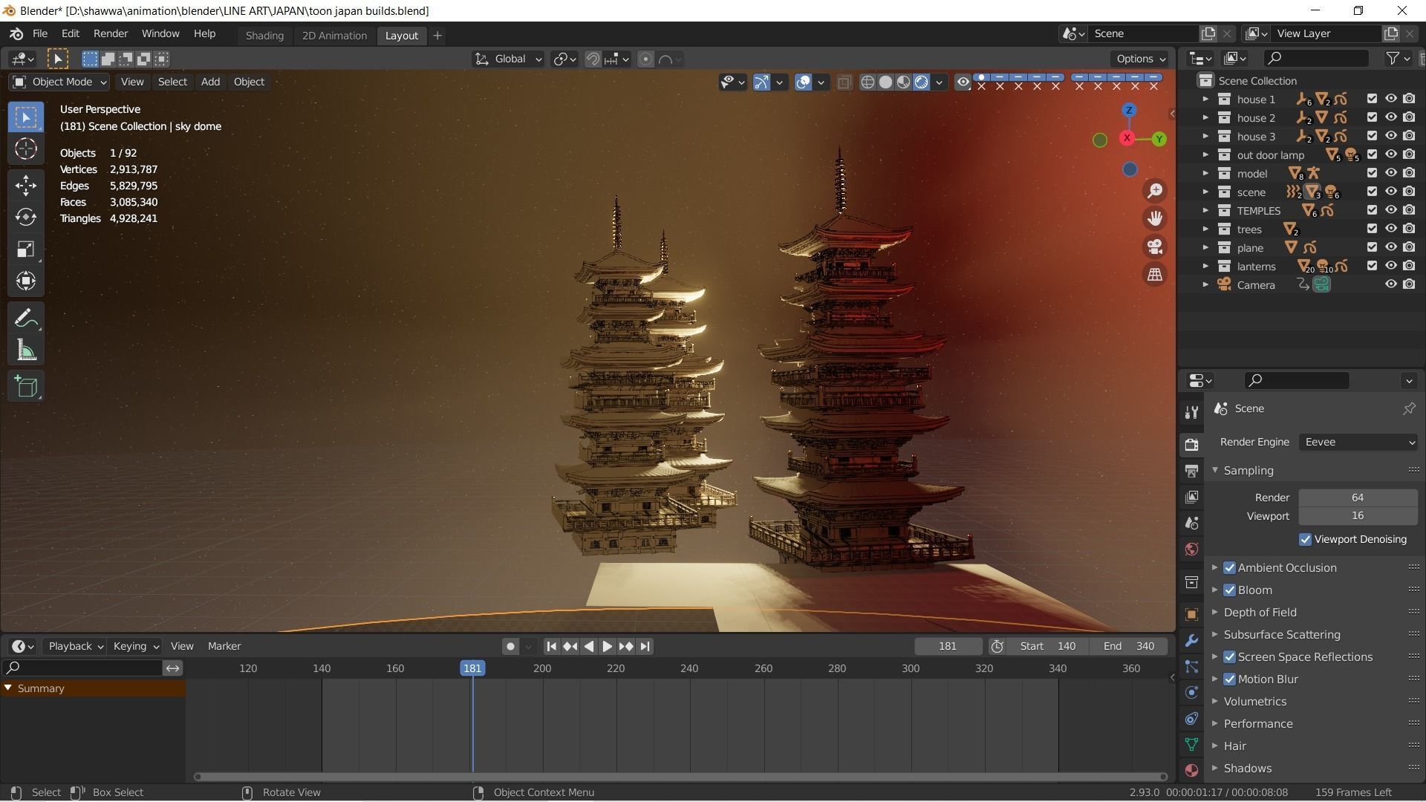Toggle Bloom checkbox
This screenshot has width=1426, height=802.
[1230, 590]
